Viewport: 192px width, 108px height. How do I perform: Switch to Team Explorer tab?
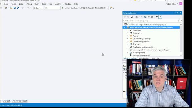[144, 59]
